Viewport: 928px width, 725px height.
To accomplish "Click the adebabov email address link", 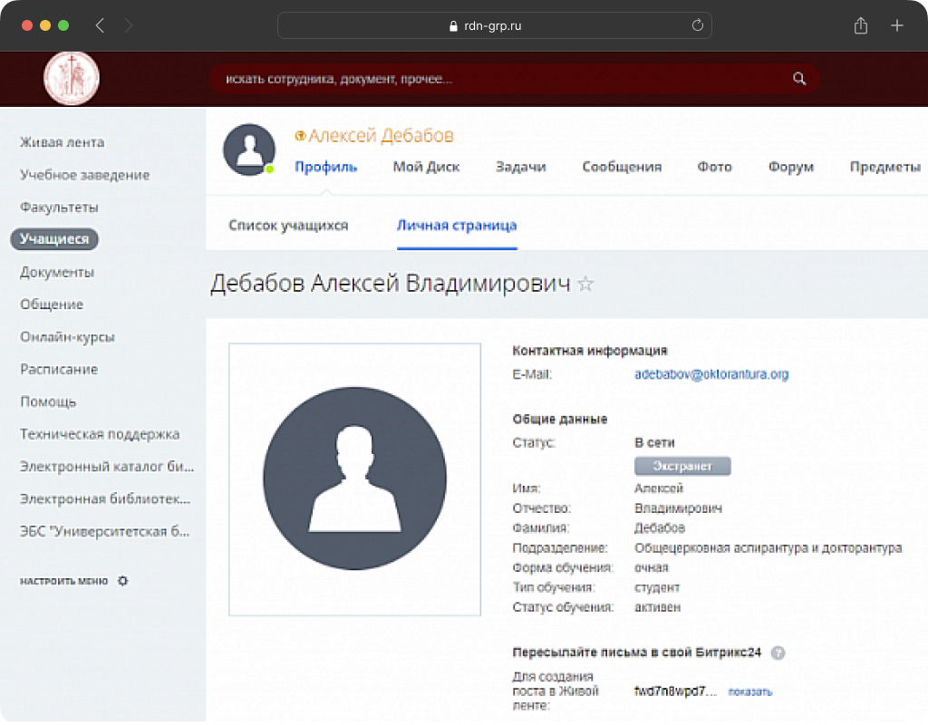I will point(710,374).
